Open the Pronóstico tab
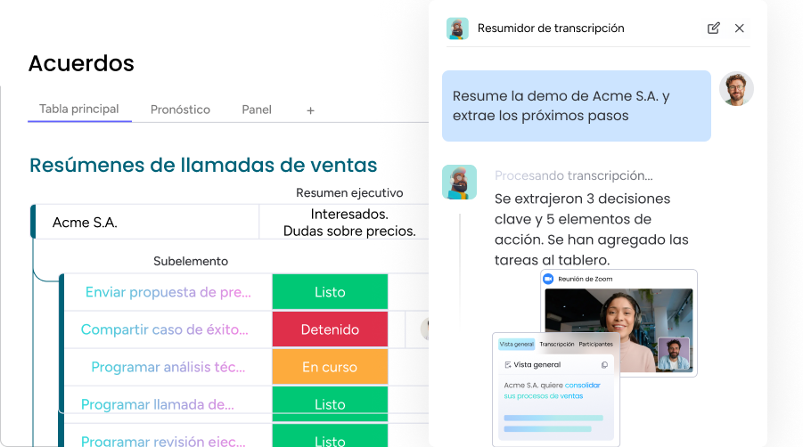 [180, 110]
